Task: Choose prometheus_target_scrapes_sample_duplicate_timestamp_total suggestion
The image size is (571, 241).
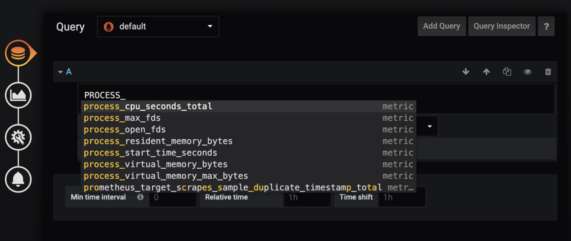Action: 248,187
